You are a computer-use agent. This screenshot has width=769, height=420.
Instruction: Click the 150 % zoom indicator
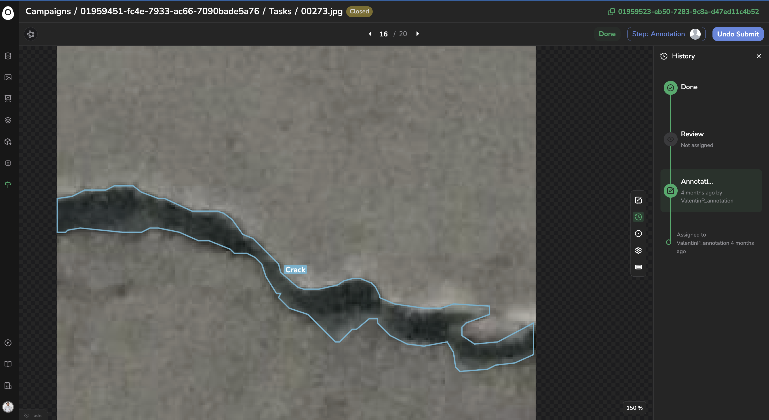(x=634, y=408)
